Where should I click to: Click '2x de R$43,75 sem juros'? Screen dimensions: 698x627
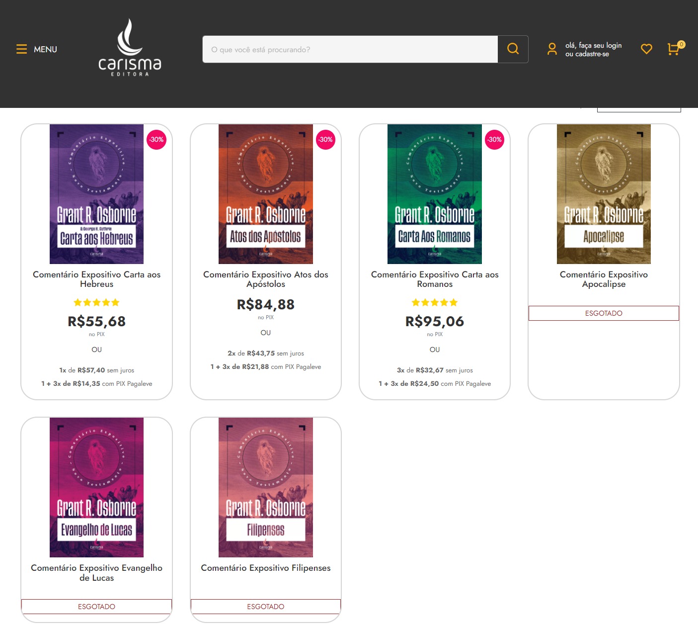click(266, 353)
